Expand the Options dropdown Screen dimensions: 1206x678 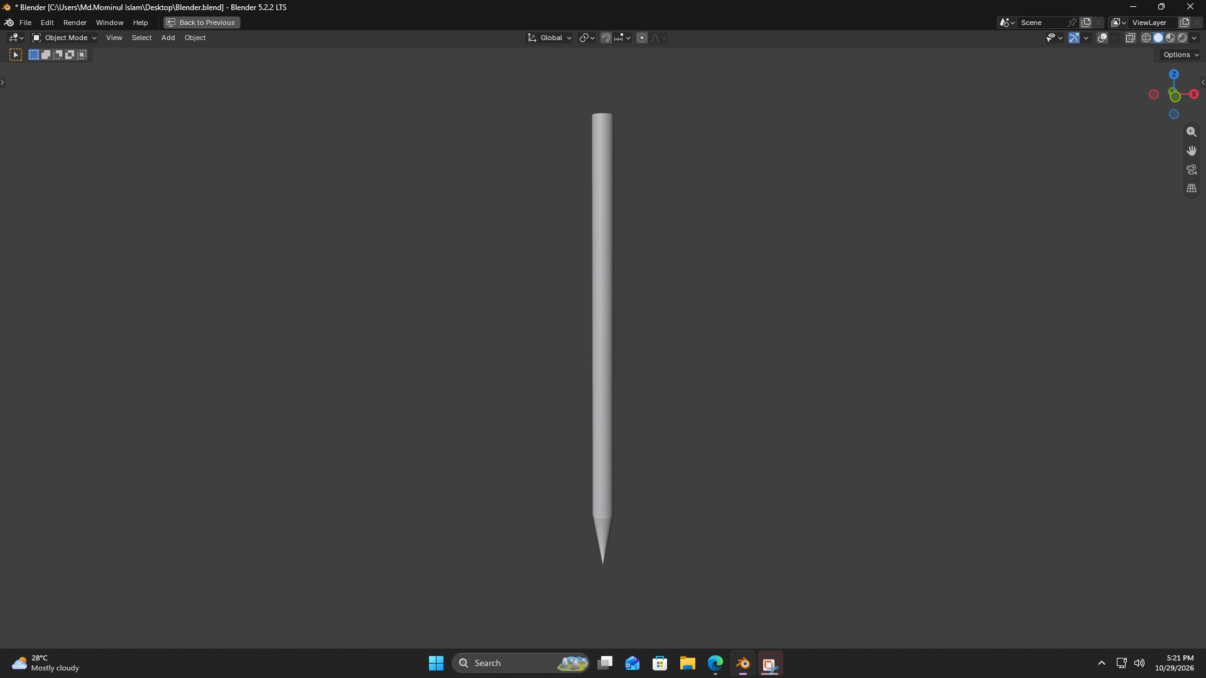[1181, 55]
